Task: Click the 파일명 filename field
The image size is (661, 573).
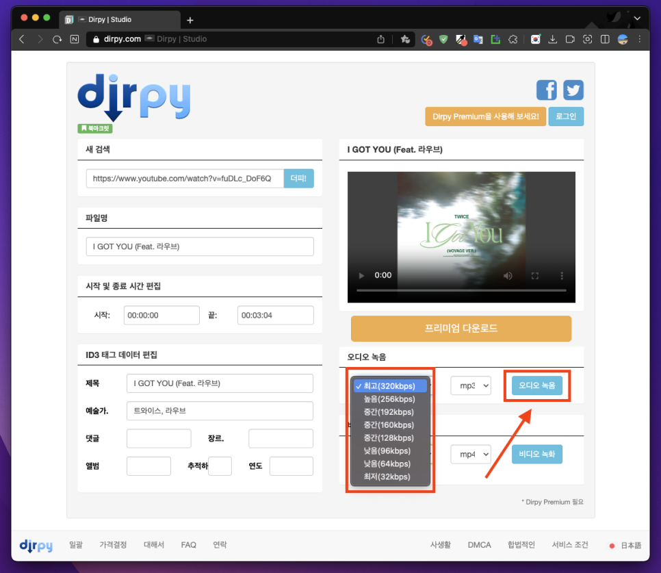Action: pos(200,246)
